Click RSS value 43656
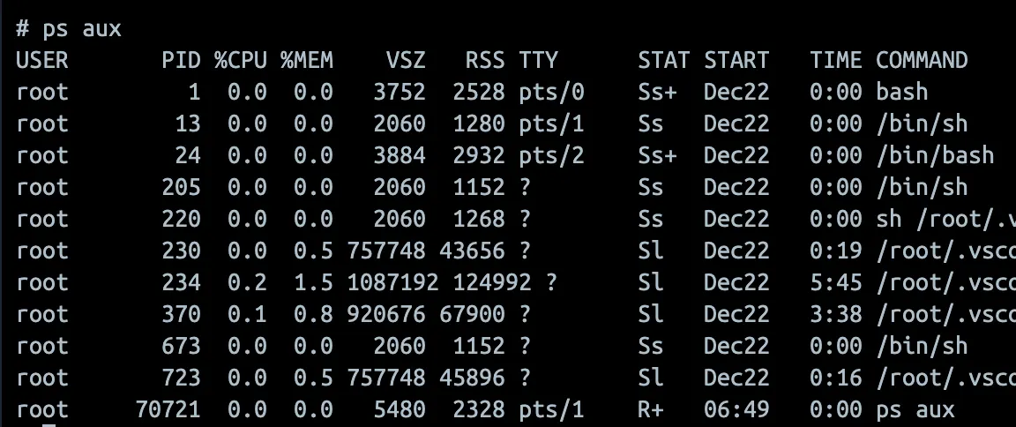 (473, 251)
